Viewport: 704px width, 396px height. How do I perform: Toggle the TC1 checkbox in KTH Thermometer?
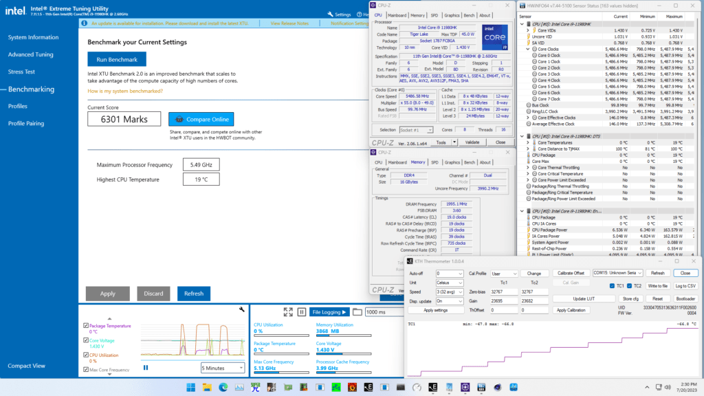(x=612, y=286)
